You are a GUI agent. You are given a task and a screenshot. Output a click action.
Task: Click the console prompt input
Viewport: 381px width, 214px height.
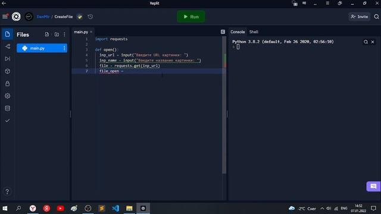(x=238, y=47)
